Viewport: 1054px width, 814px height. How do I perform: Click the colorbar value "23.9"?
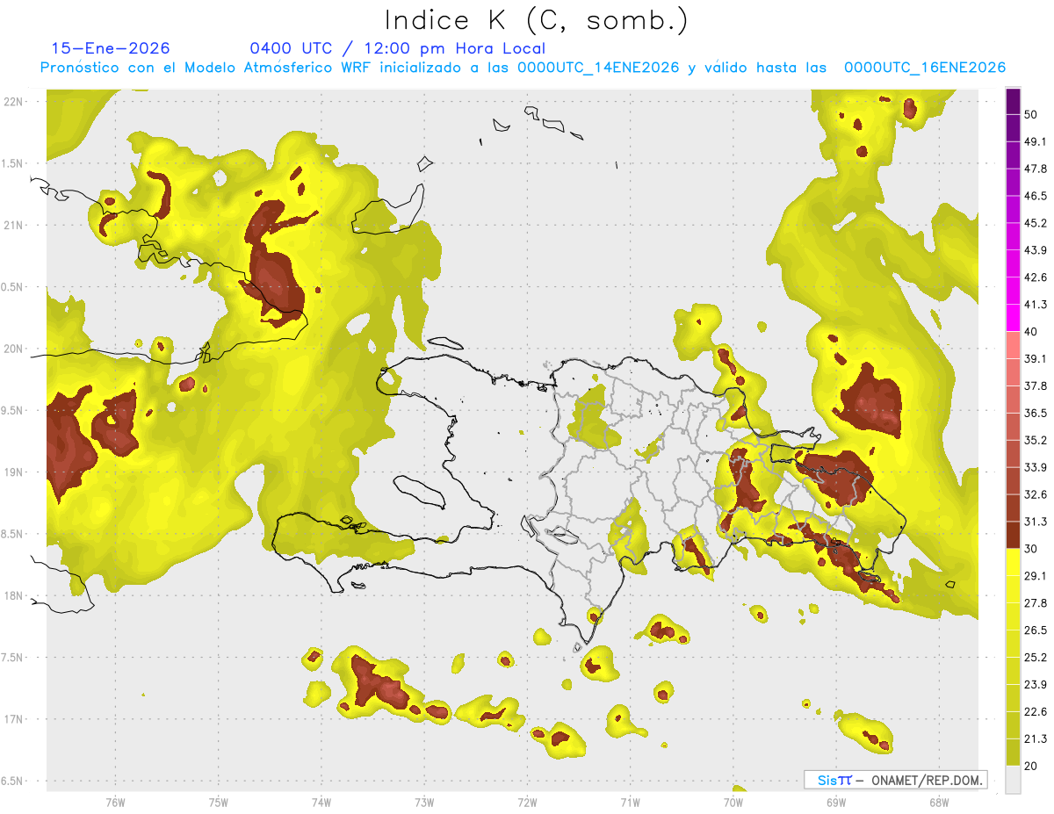click(x=1036, y=684)
